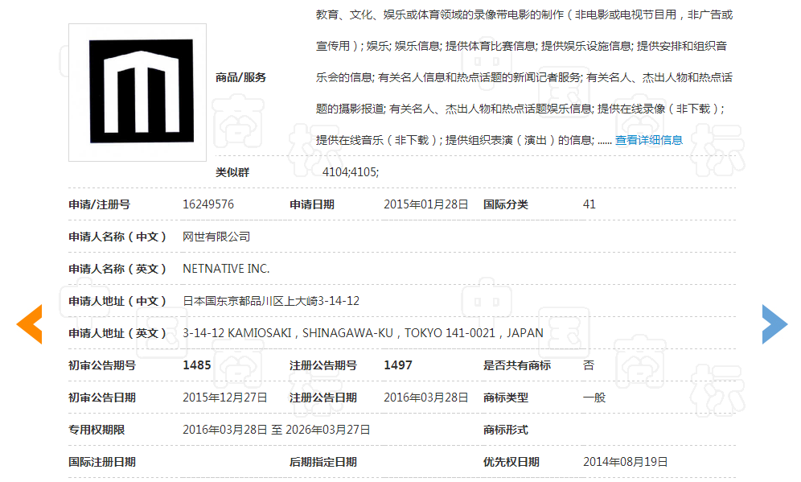Select the shared trademark value 否
The image size is (801, 482).
tap(589, 365)
